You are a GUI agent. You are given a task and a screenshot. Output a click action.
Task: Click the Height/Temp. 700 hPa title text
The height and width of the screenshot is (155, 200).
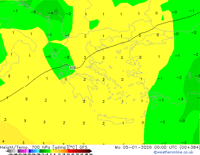pos(25,147)
